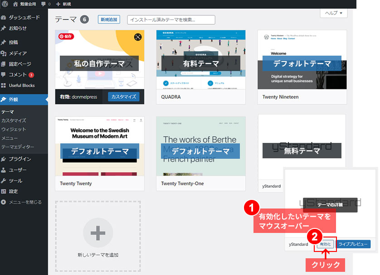
Task: Click the ライブプレビュー button for yStandard
Action: (353, 244)
